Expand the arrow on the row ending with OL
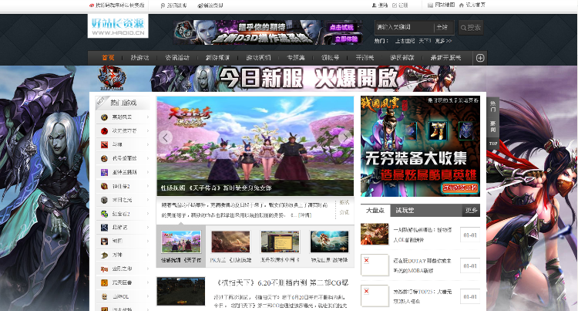 tap(147, 296)
